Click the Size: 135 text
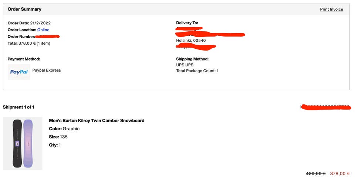This screenshot has height=183, width=355. point(58,137)
